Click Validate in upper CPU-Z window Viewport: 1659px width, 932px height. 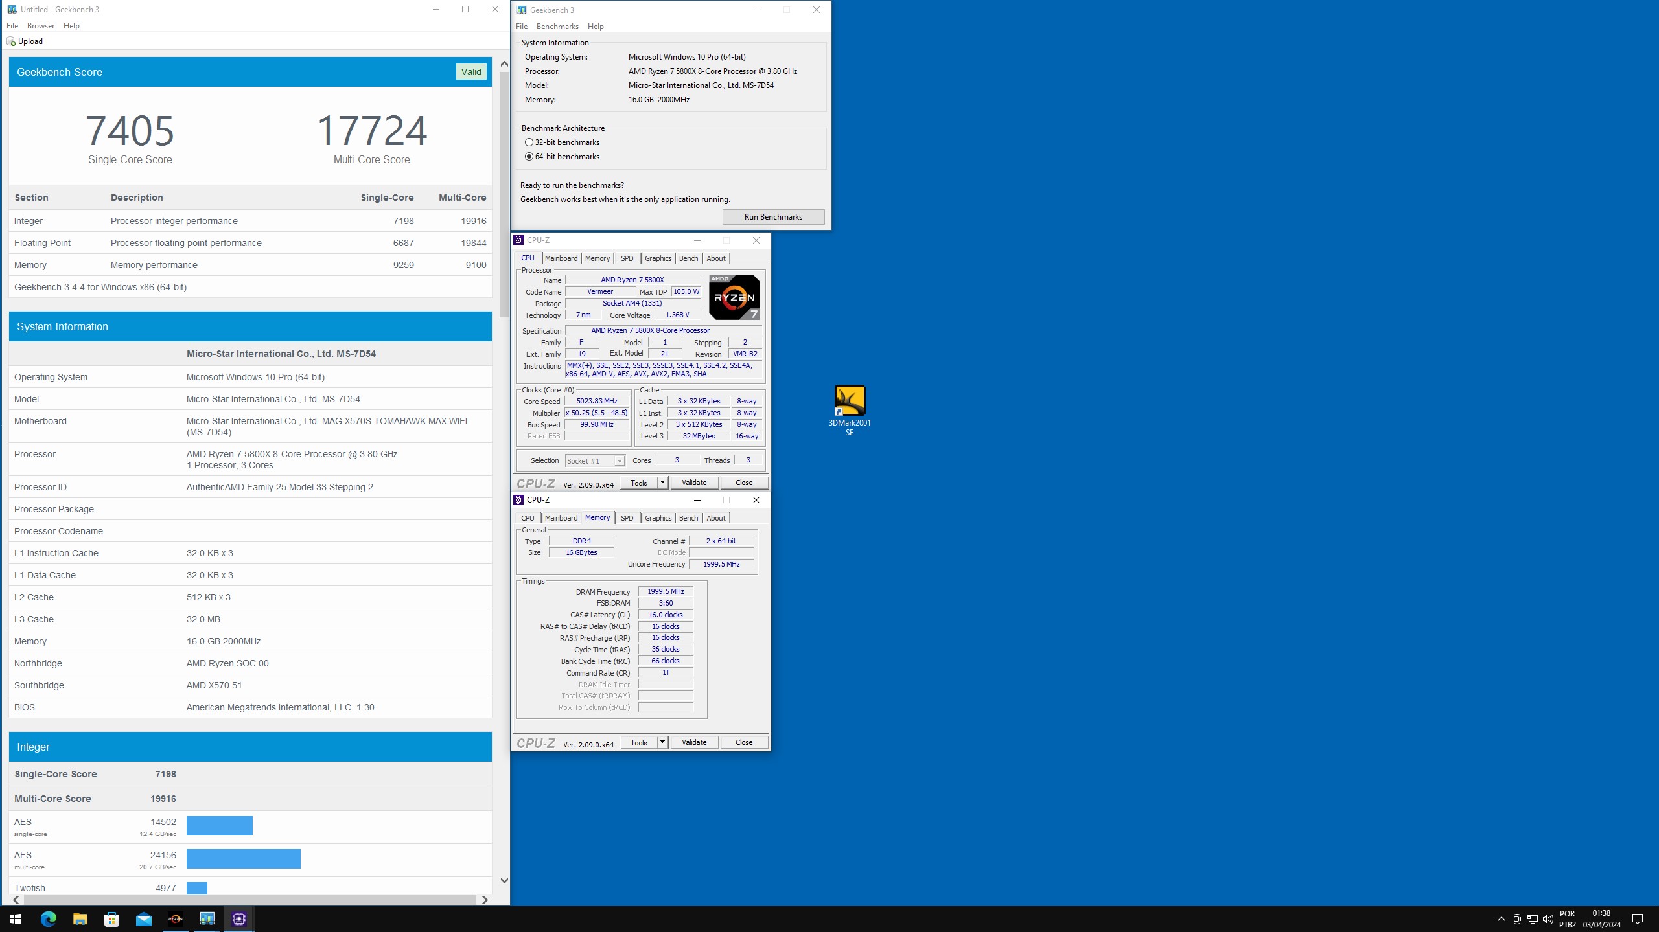[x=693, y=483]
